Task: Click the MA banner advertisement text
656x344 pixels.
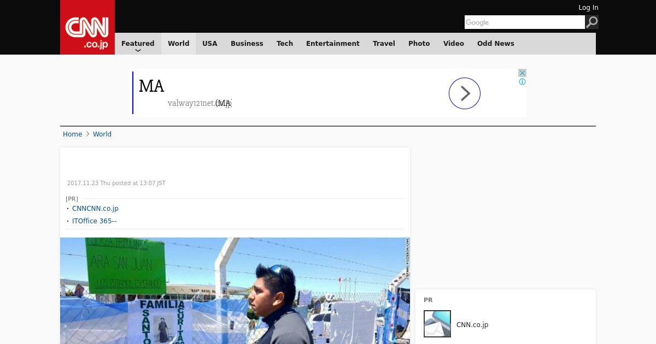Action: click(x=151, y=86)
